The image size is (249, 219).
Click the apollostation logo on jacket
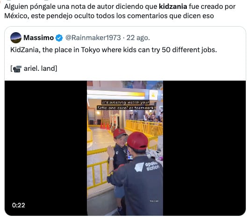coord(147,167)
